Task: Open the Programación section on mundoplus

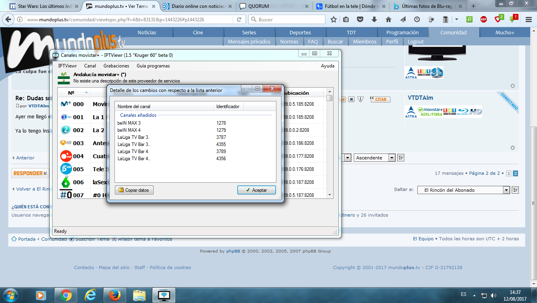Action: tap(402, 32)
